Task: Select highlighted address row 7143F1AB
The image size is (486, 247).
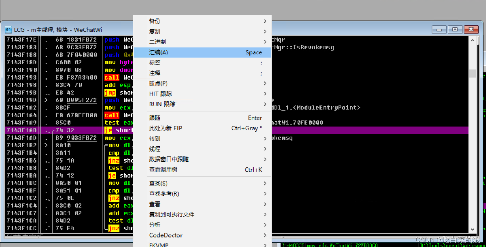Action: pos(22,130)
